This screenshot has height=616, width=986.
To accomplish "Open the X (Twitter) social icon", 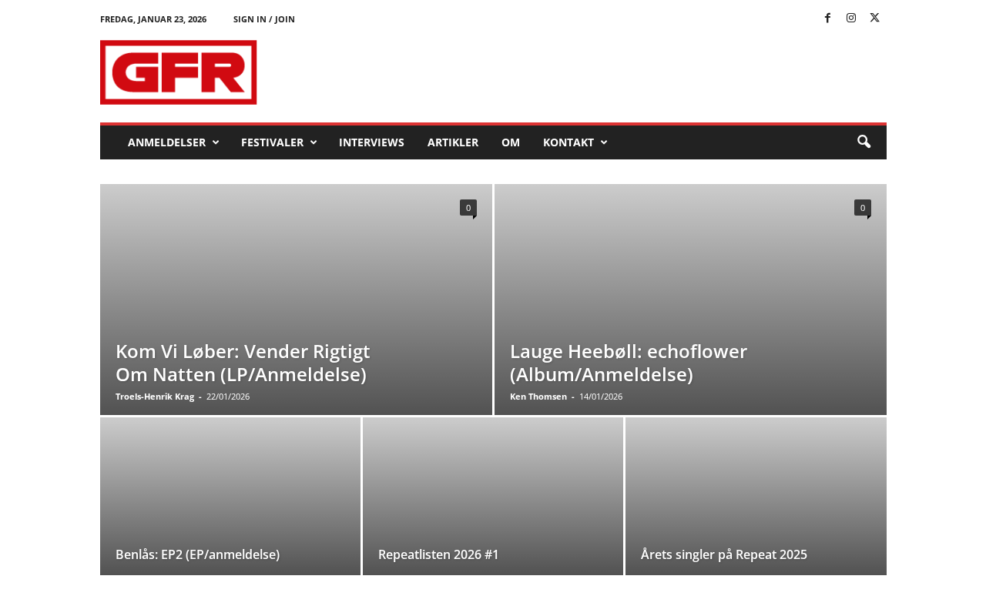I will point(874,18).
